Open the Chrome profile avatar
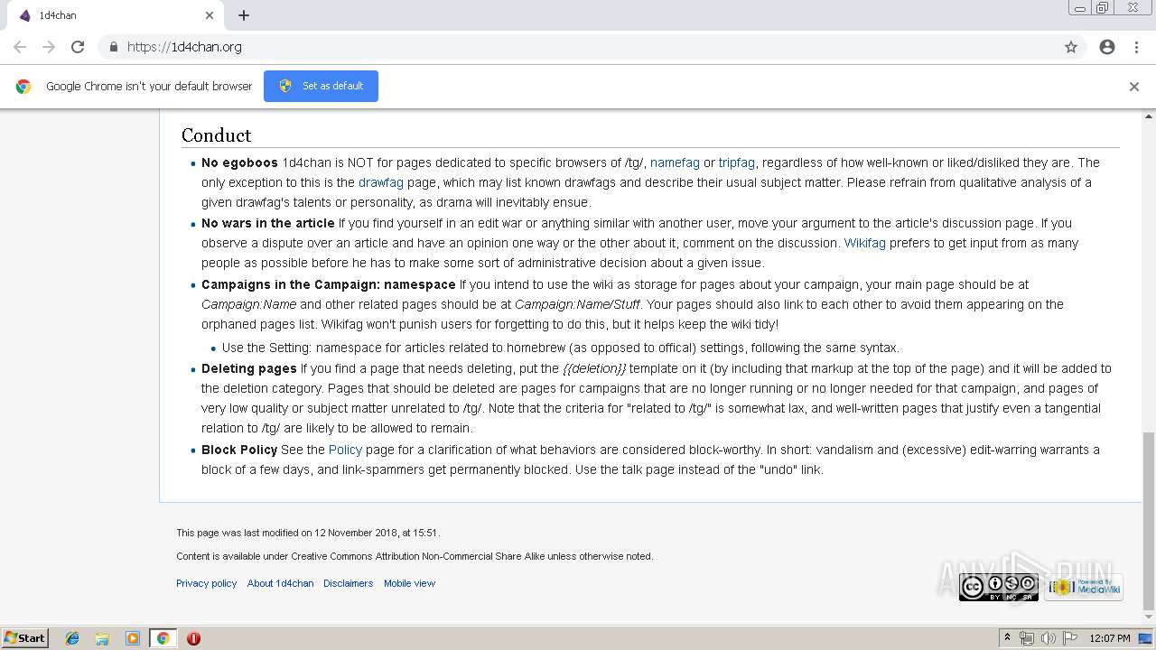This screenshot has width=1156, height=650. tap(1107, 47)
